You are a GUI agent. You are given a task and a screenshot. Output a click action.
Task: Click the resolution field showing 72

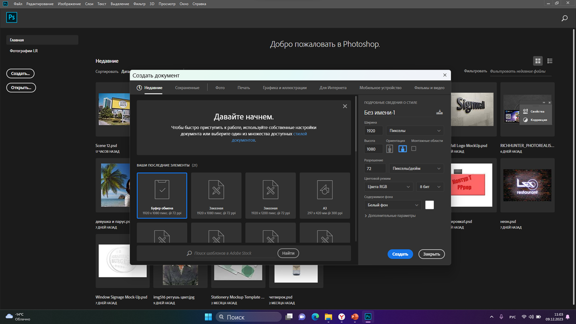(x=375, y=168)
